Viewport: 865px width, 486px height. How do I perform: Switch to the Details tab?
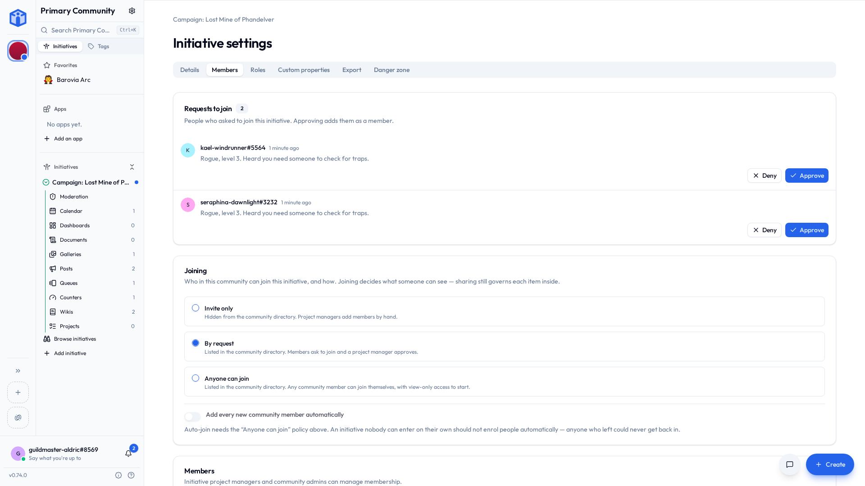tap(190, 70)
